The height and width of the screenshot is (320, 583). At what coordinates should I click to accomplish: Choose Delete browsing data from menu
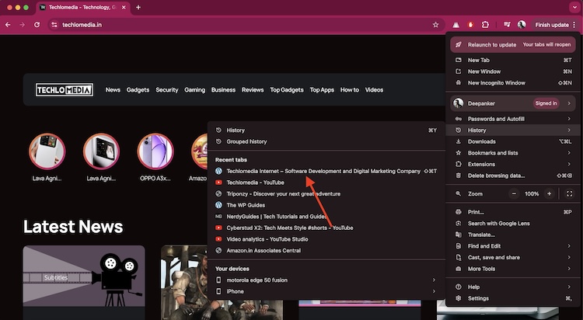point(496,176)
